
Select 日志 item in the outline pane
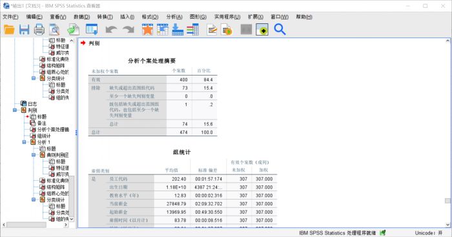coord(32,104)
